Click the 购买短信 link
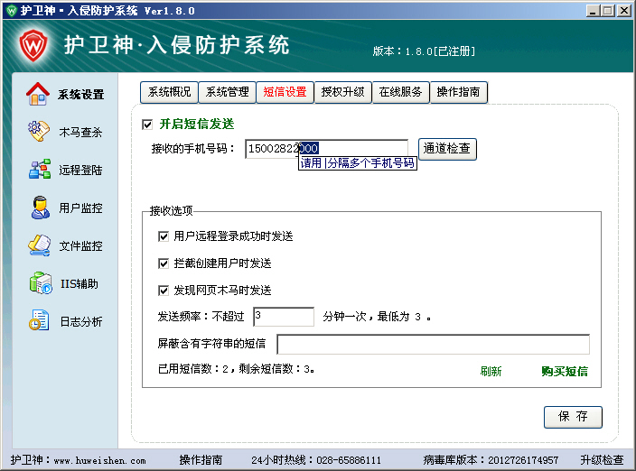This screenshot has width=636, height=471. [x=565, y=372]
